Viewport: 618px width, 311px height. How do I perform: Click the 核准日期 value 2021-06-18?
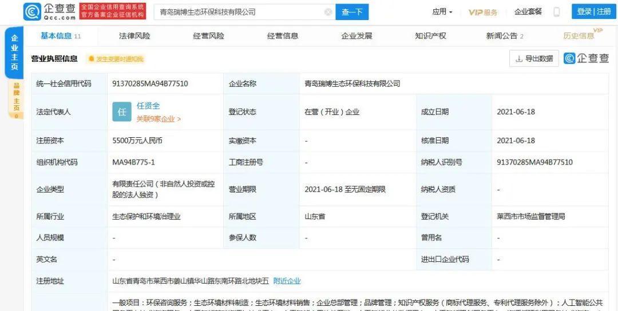(516, 141)
